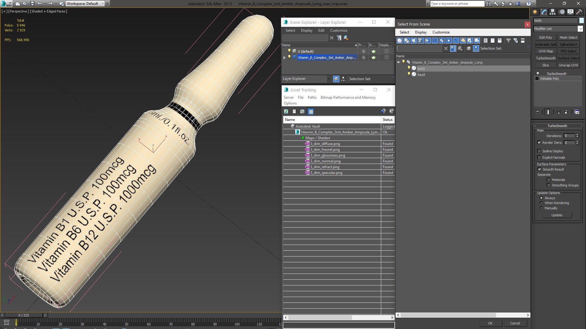Click Make Unique icon under modifier stack
This screenshot has height=329, width=586.
559,112
